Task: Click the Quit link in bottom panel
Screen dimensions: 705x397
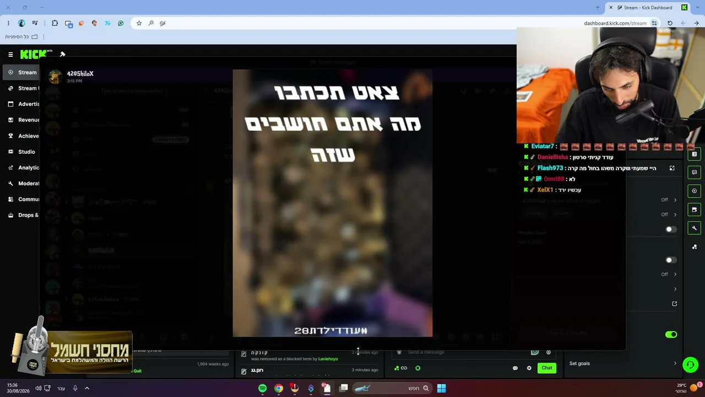Action: (x=138, y=371)
